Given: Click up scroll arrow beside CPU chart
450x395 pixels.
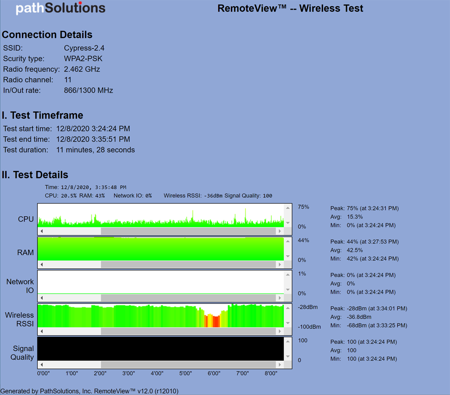Looking at the screenshot, I should pos(288,208).
